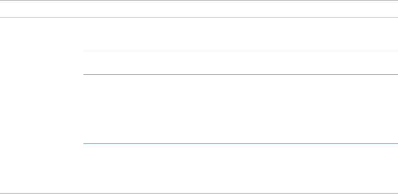Click the right edge of the tallest blank row
Viewport: 398px width, 194px height.
point(395,110)
